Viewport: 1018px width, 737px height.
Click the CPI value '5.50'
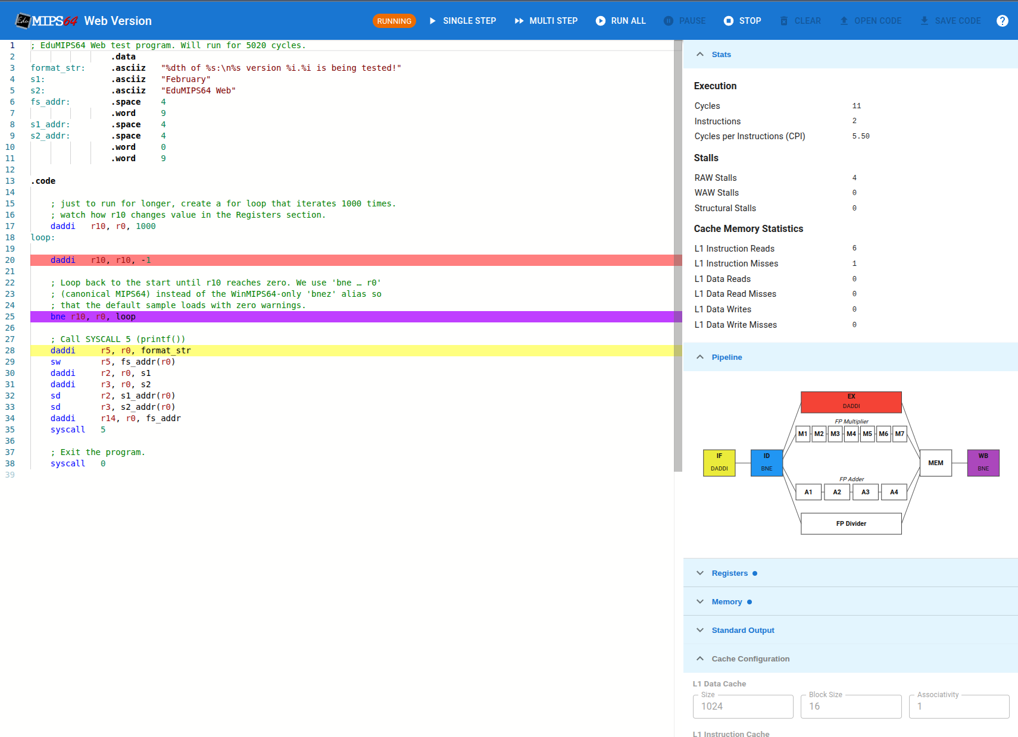861,136
